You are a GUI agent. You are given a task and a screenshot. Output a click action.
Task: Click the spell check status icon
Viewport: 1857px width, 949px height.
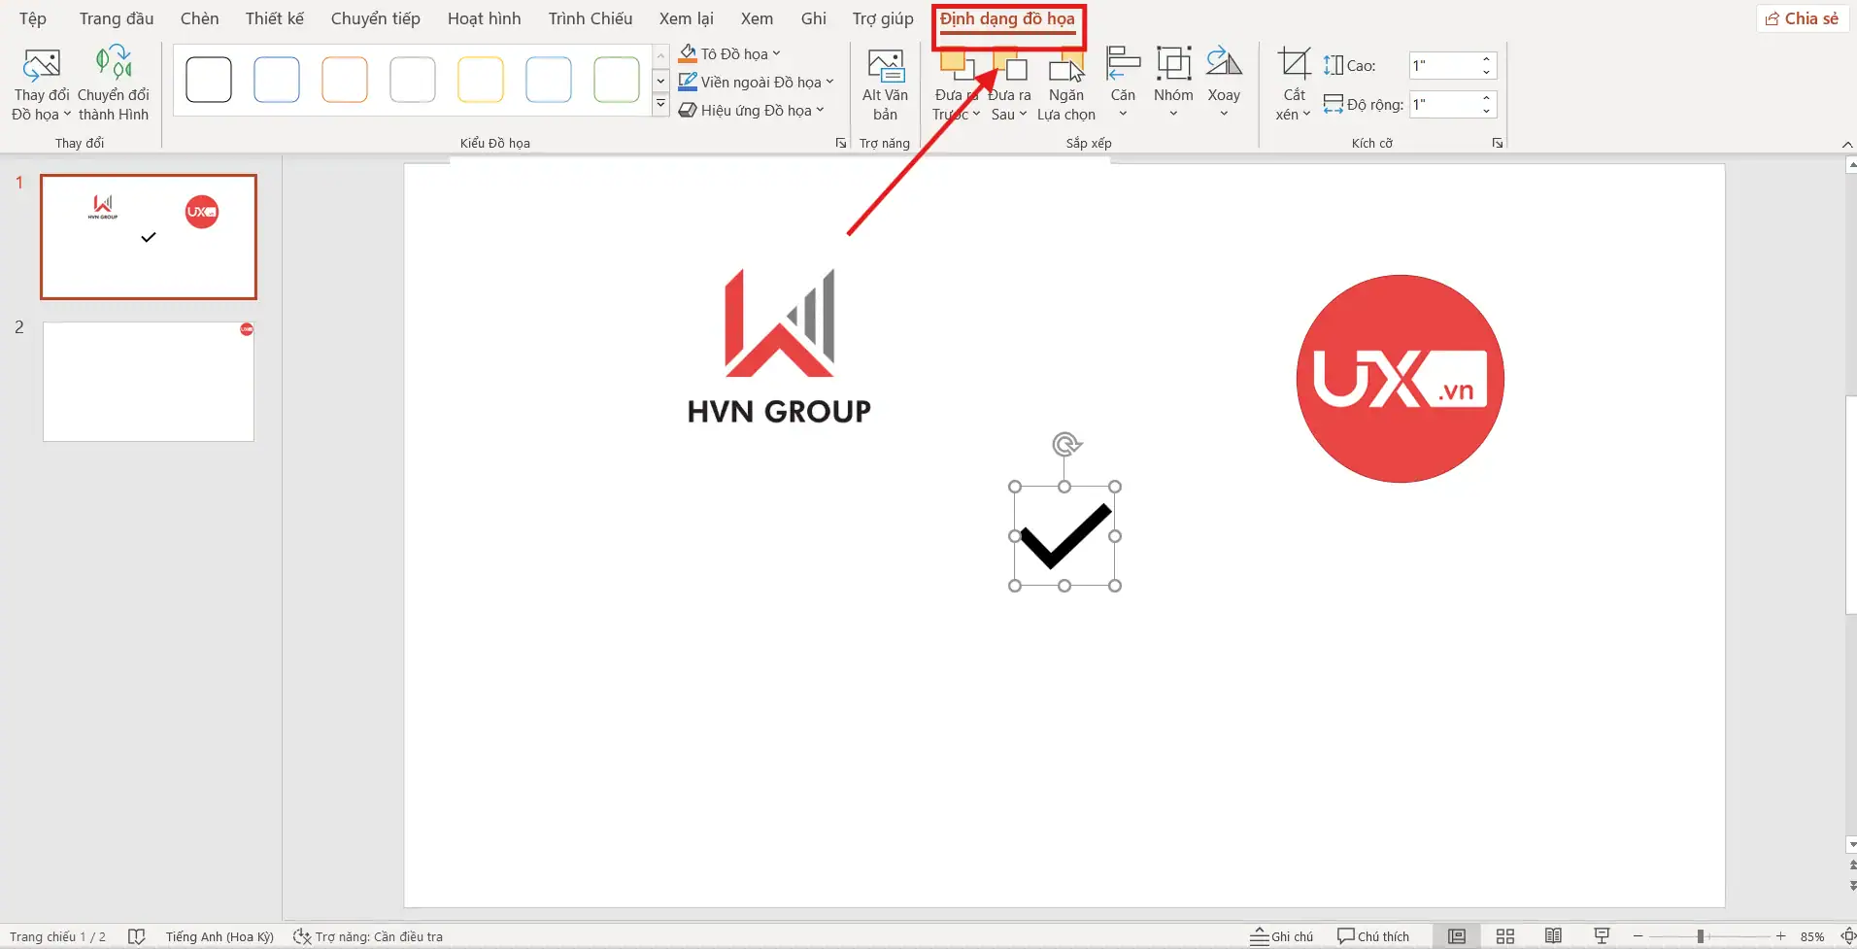(x=137, y=936)
